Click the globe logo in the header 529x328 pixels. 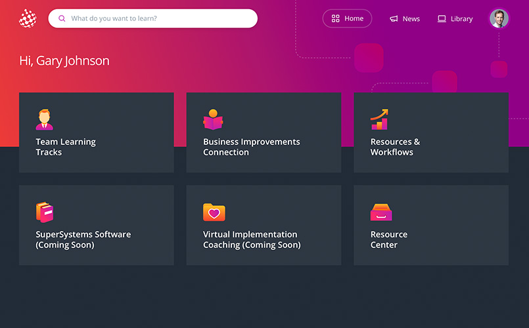tap(28, 18)
